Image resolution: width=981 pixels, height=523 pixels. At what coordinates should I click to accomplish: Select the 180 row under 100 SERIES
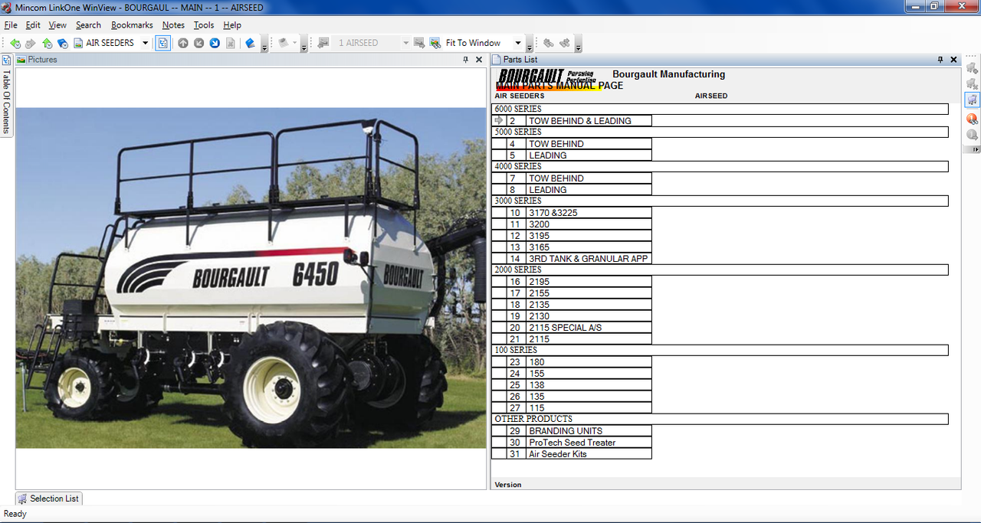click(572, 362)
